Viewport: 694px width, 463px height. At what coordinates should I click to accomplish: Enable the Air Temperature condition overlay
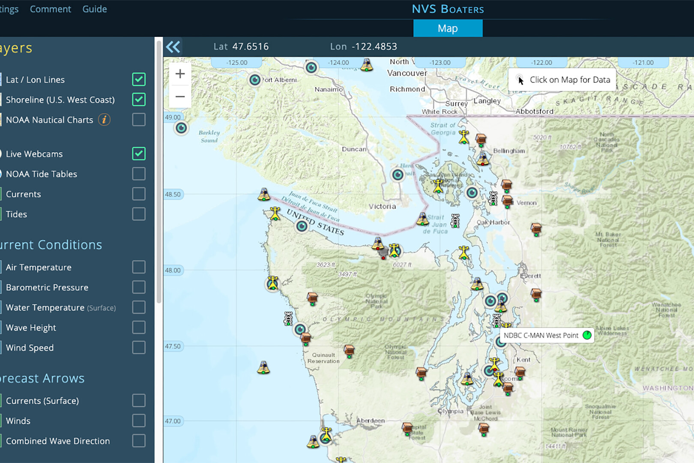pos(139,267)
